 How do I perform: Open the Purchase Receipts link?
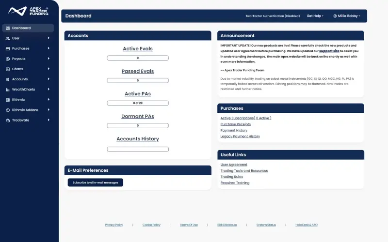click(236, 124)
